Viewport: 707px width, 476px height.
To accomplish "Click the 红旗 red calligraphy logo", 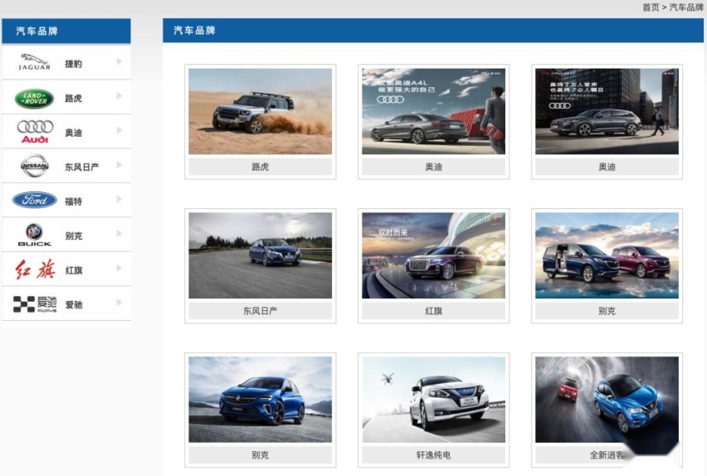I will click(35, 270).
